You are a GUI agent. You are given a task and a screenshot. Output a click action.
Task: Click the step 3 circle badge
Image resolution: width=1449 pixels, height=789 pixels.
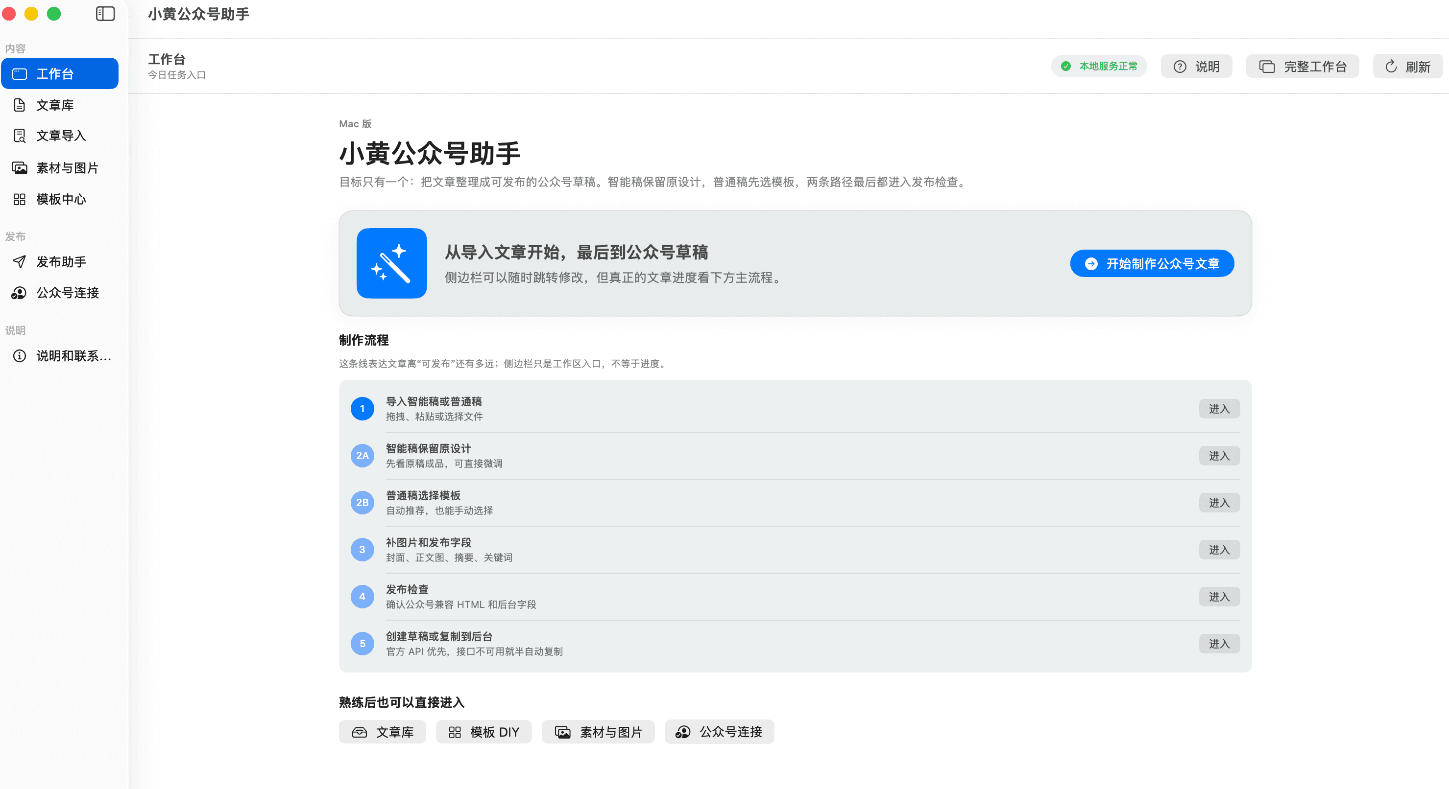tap(362, 550)
